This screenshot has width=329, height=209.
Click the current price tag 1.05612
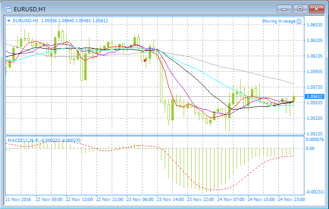point(314,96)
